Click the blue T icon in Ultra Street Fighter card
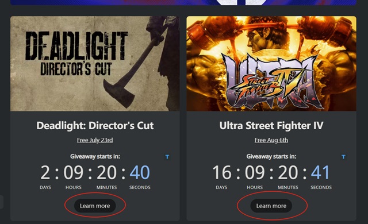 pyautogui.click(x=343, y=157)
